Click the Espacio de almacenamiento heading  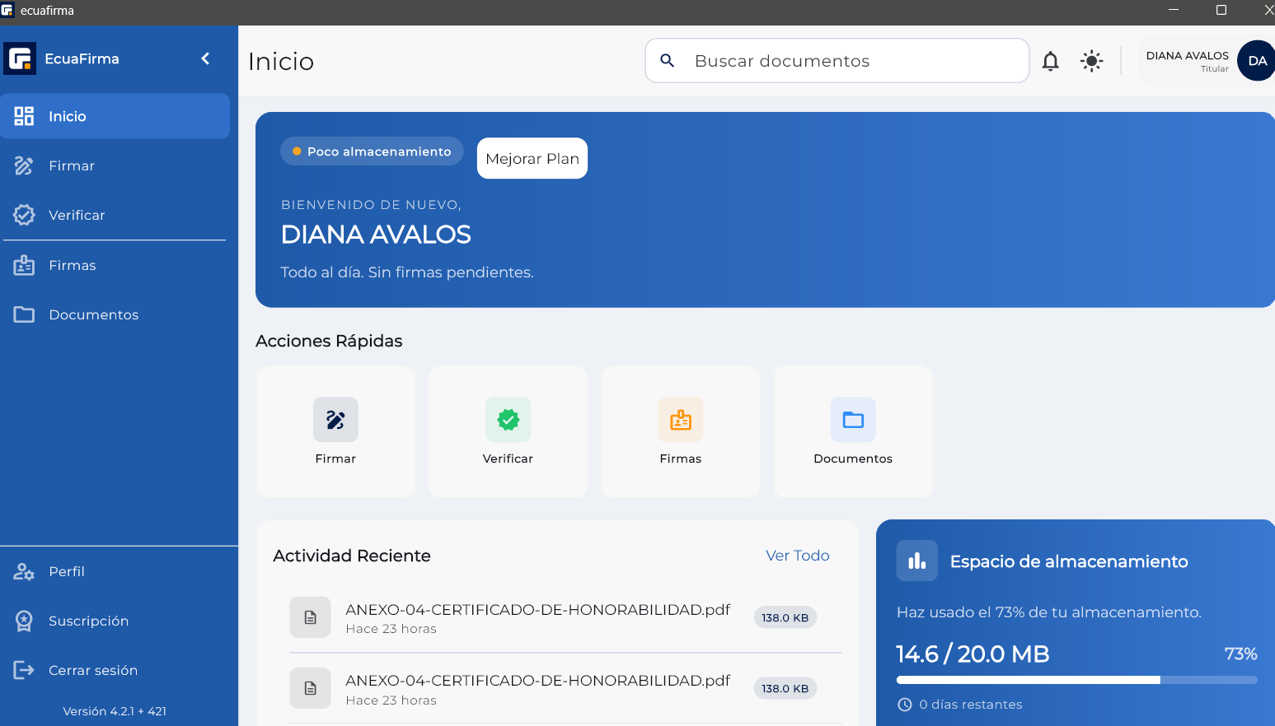[1069, 561]
